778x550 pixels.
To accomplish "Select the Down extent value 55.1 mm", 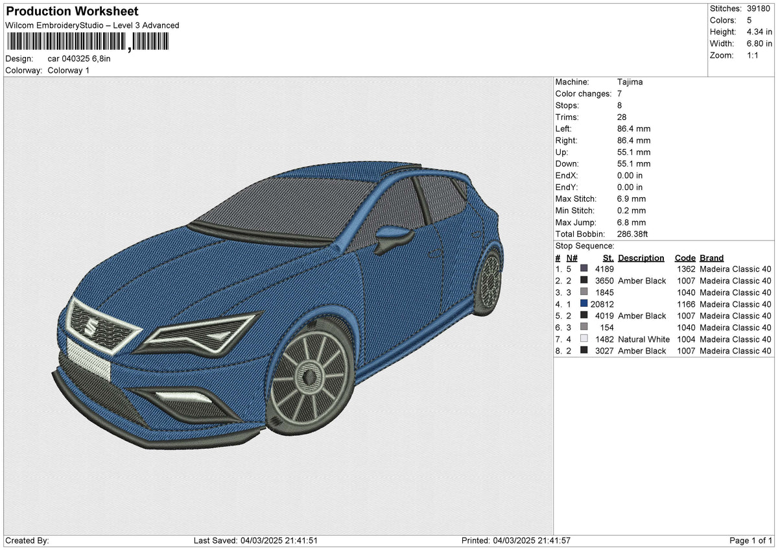I will click(x=634, y=164).
